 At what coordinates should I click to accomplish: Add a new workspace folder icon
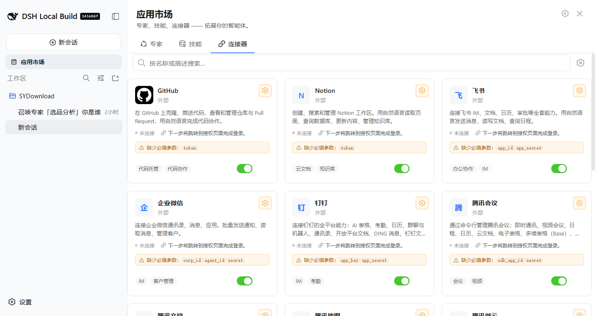(116, 78)
